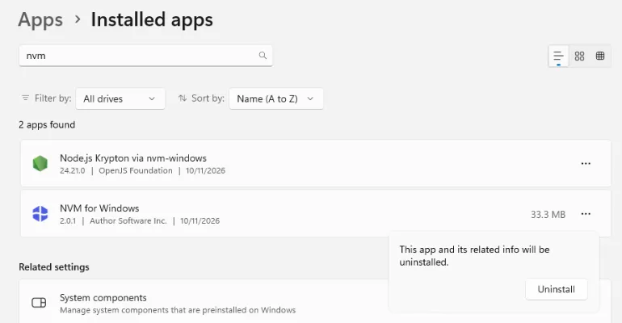Click the uninstall confirmation message text
Viewport: 622px width, 323px height.
point(474,256)
